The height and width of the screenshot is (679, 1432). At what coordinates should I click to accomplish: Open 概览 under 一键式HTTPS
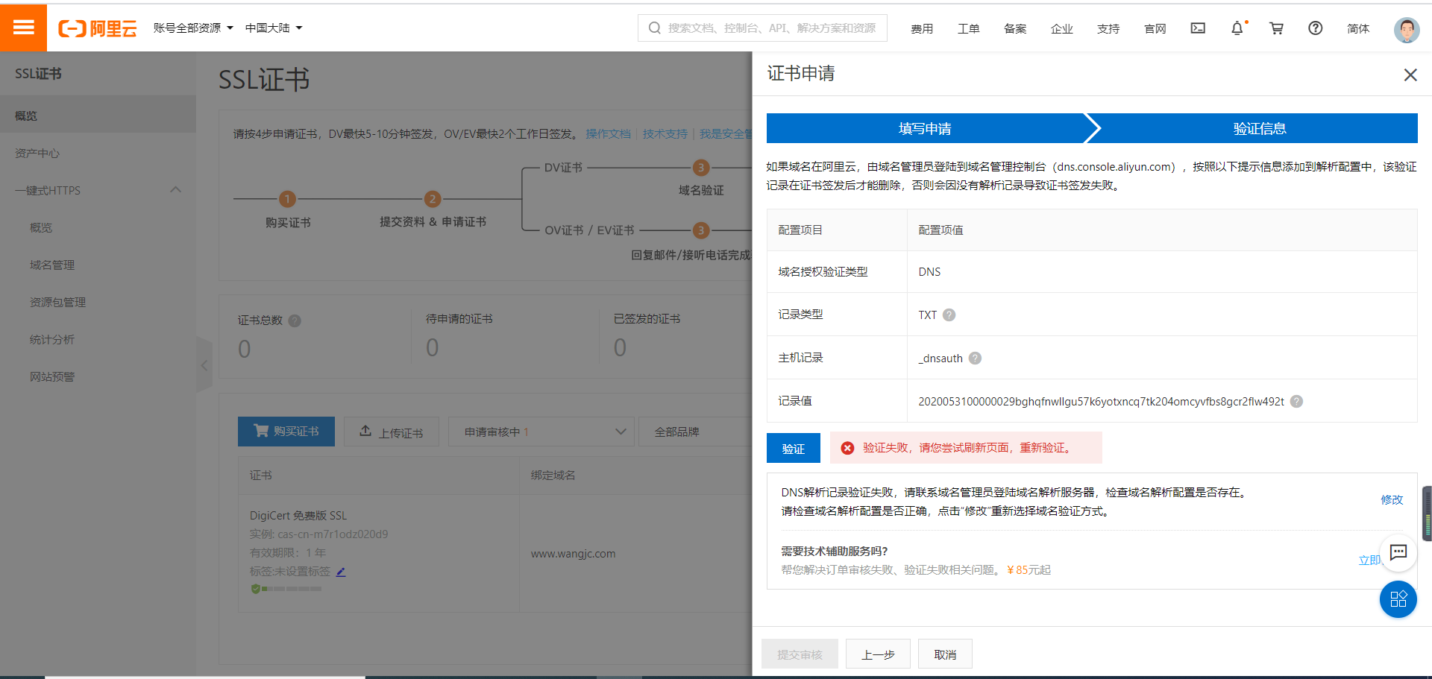point(98,227)
